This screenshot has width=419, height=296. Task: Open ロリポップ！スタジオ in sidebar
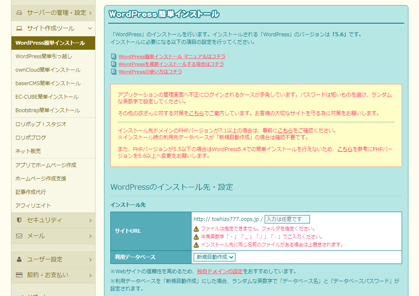(41, 124)
